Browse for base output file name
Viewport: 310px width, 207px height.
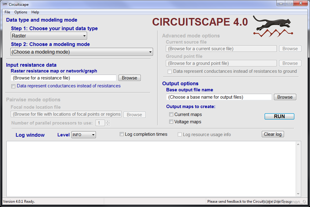285,97
